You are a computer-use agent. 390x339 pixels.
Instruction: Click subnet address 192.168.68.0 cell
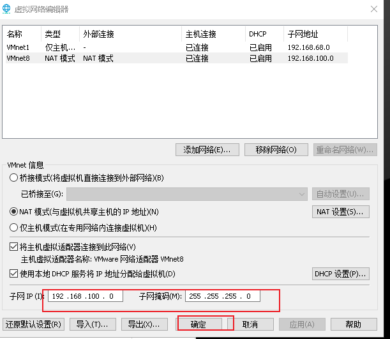click(x=309, y=47)
